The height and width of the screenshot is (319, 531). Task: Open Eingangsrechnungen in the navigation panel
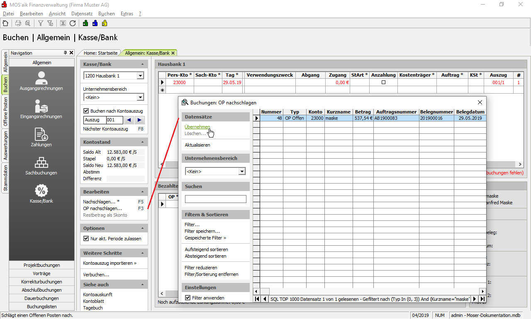tap(41, 109)
